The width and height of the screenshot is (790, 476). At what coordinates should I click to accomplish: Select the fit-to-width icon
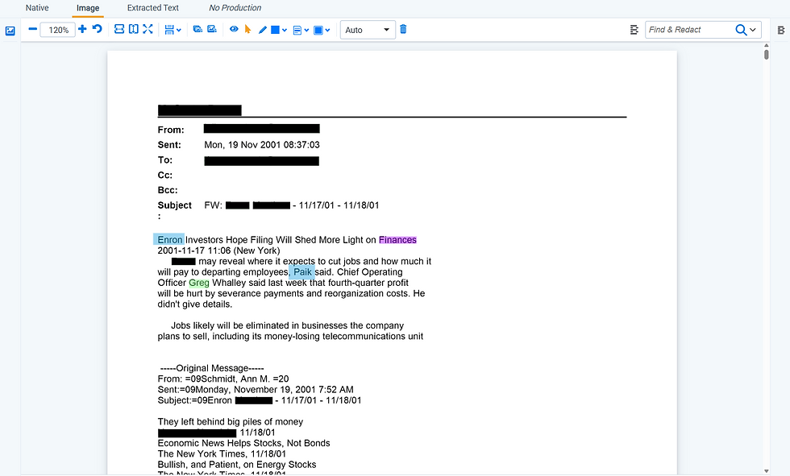[119, 29]
